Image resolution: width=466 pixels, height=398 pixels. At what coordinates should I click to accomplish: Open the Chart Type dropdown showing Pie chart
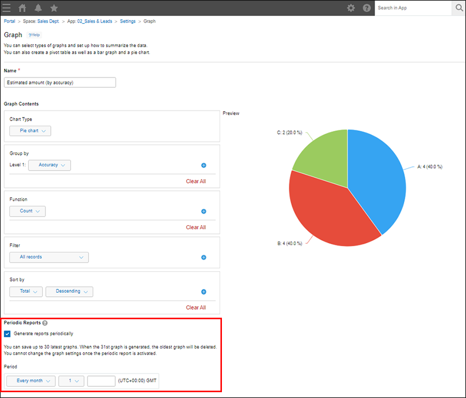coord(30,130)
